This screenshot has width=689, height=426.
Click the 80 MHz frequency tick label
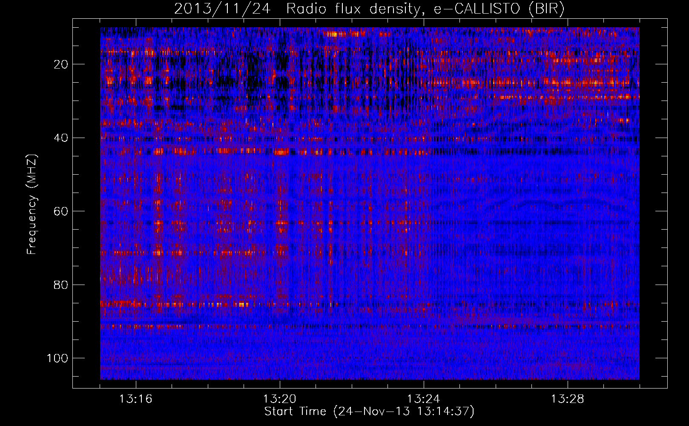tap(61, 285)
